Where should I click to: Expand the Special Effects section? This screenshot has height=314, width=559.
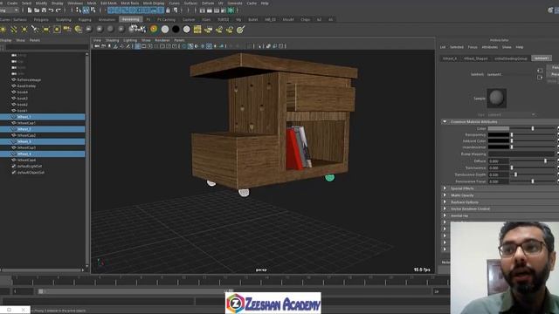click(x=445, y=188)
